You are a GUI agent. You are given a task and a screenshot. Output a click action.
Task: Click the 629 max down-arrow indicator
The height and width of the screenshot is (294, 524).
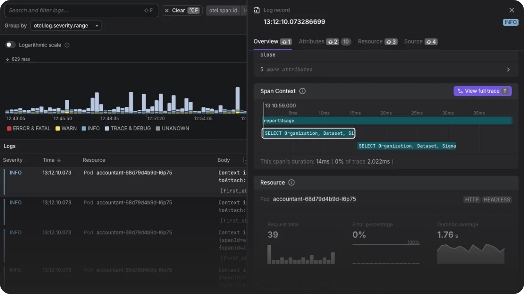pyautogui.click(x=8, y=59)
